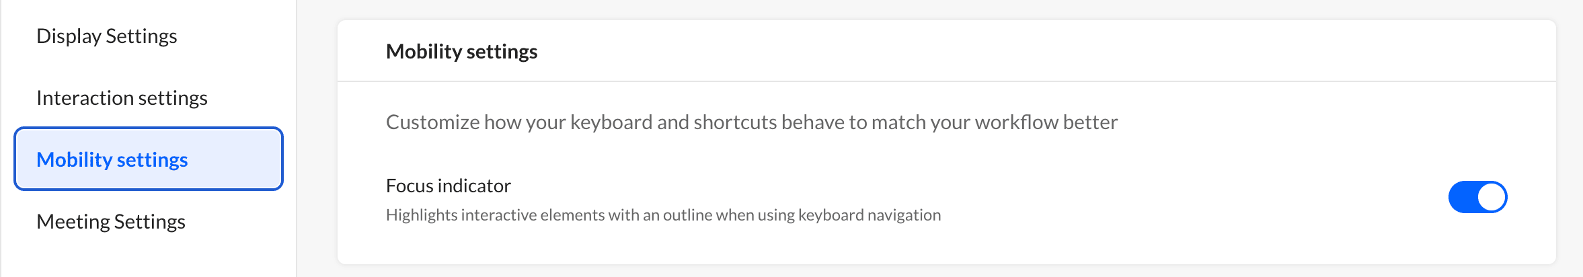Select the highlighted Mobility settings sidebar item
Viewport: 1583px width, 277px height.
[148, 159]
